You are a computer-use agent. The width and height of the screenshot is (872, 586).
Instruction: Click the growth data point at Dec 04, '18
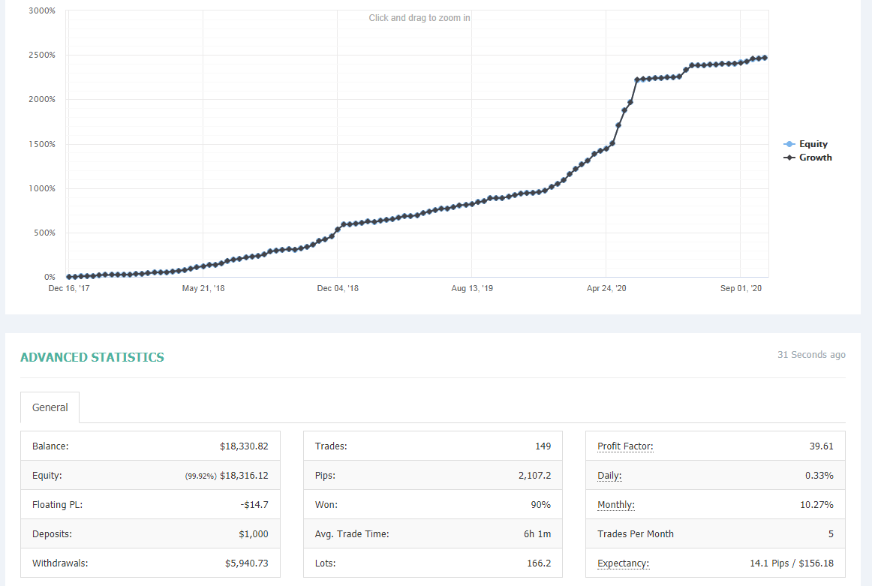[x=338, y=229]
